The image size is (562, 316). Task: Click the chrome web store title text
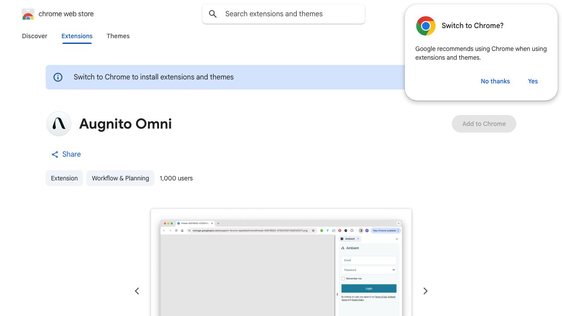[66, 14]
